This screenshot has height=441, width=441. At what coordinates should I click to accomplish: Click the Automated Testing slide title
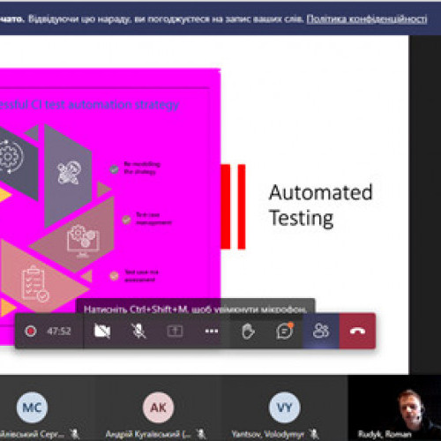click(x=321, y=206)
